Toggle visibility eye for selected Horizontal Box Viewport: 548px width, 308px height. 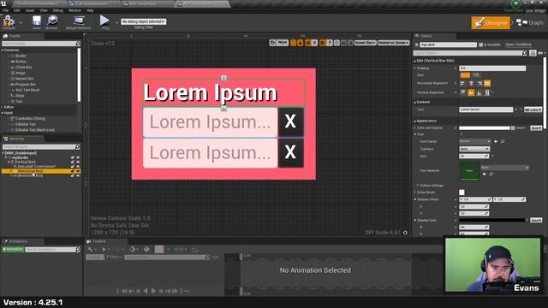78,171
